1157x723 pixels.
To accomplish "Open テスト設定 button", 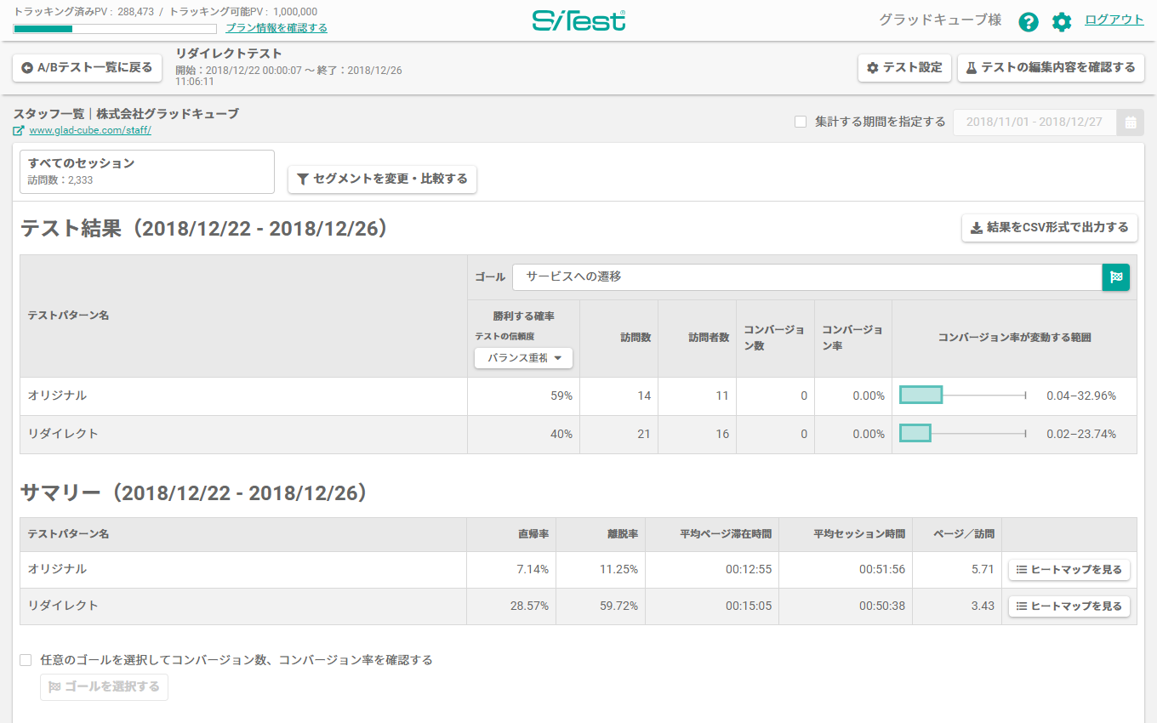I will click(x=903, y=68).
